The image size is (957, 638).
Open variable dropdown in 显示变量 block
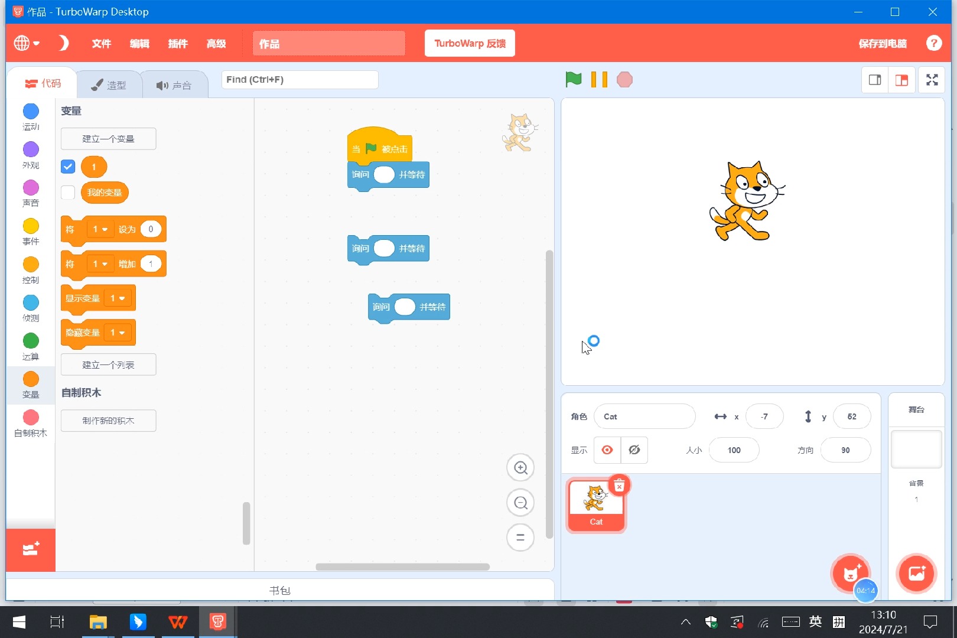(x=117, y=298)
